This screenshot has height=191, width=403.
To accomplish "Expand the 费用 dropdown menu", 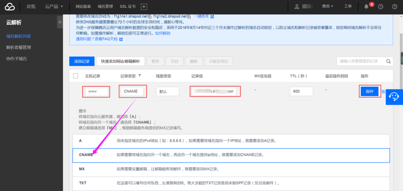I will point(328,7).
